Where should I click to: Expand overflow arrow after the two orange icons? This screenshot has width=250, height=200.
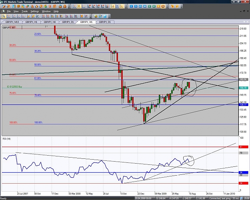[x=182, y=7]
